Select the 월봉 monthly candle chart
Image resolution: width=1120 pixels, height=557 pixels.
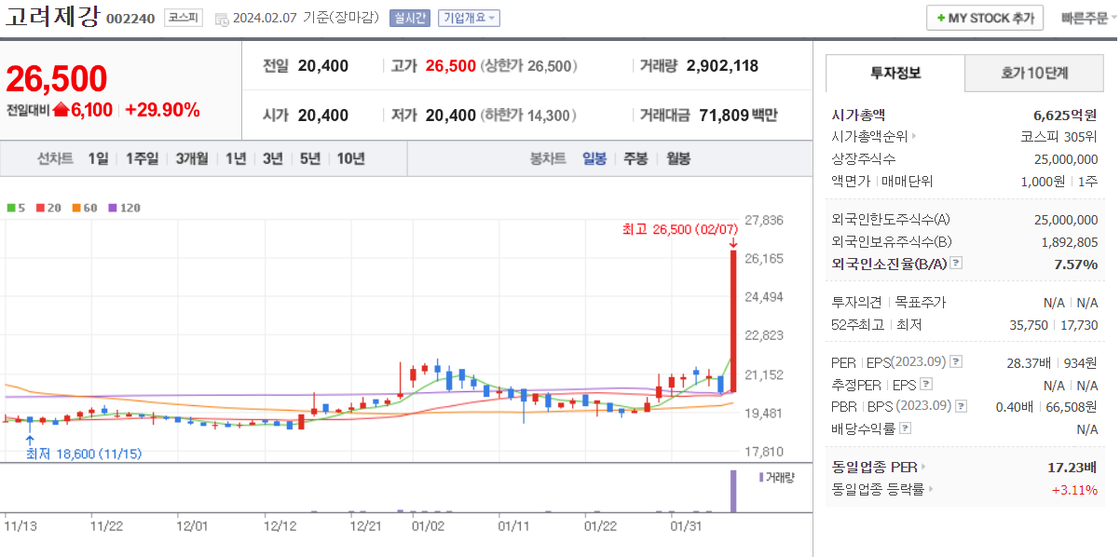[678, 158]
